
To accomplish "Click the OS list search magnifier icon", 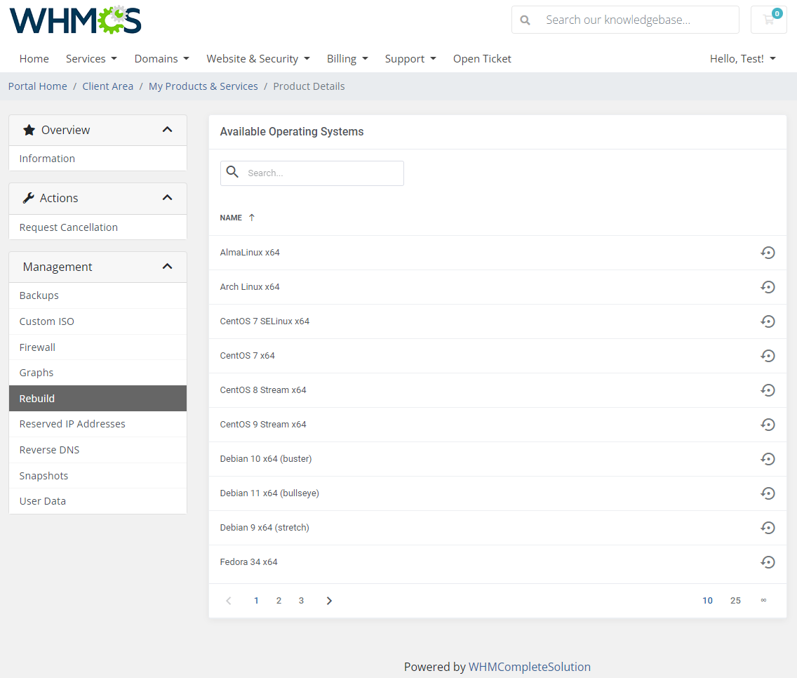I will (x=232, y=172).
